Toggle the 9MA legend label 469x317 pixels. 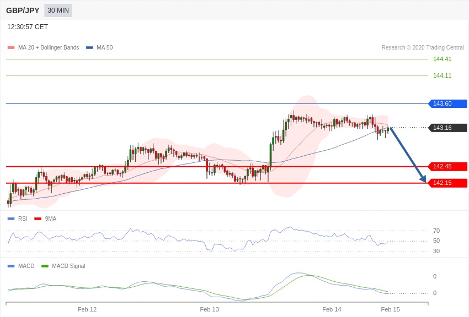(x=51, y=218)
